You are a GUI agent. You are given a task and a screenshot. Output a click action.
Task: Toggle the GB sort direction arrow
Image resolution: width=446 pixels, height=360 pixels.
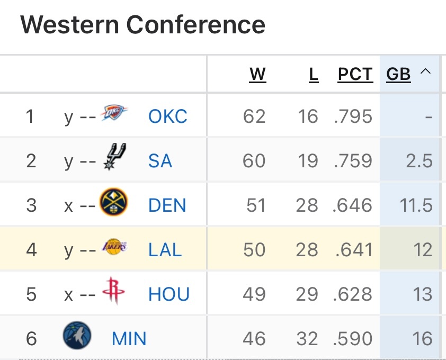[x=425, y=73]
